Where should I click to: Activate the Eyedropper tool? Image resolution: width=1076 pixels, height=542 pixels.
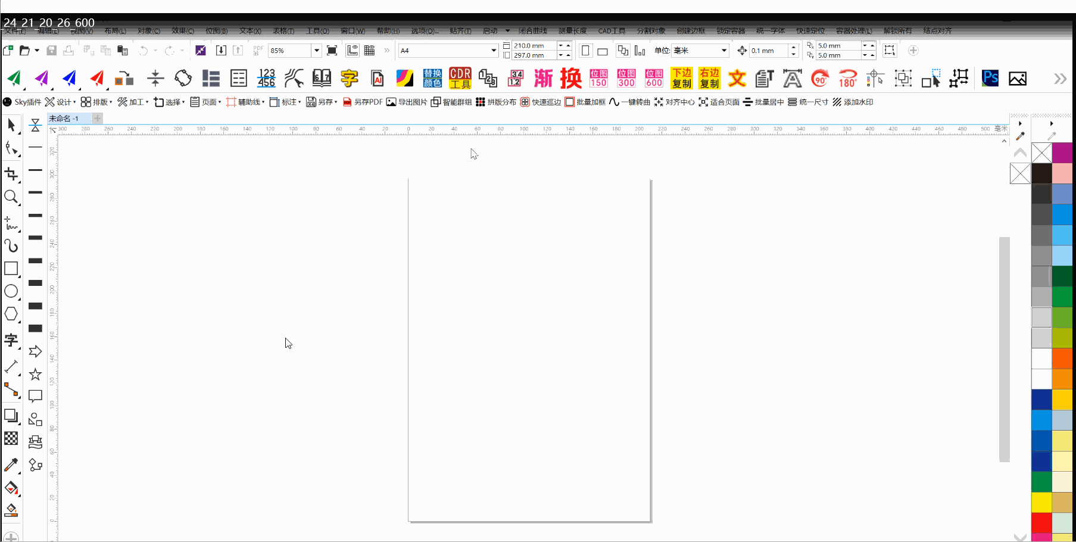(11, 465)
